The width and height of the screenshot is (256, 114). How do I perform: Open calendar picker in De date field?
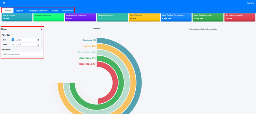[38, 40]
